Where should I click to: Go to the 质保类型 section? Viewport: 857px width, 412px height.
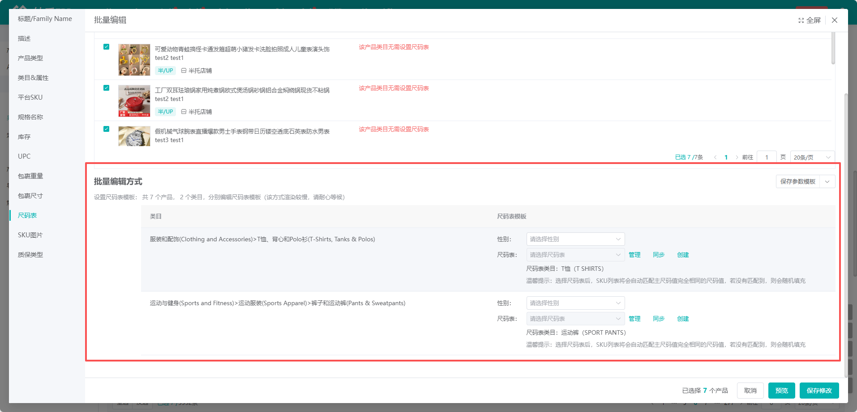[x=30, y=255]
